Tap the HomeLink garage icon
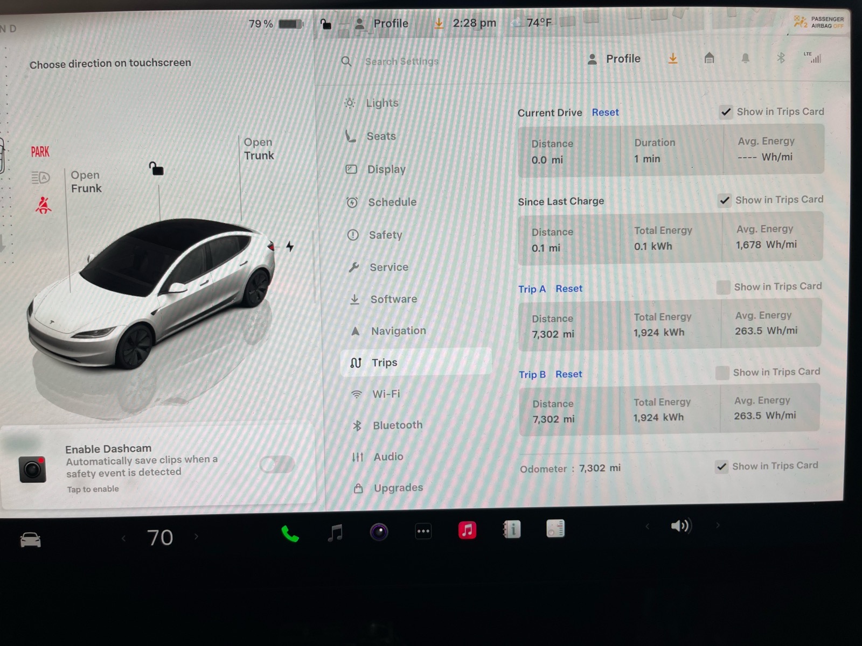 click(709, 58)
